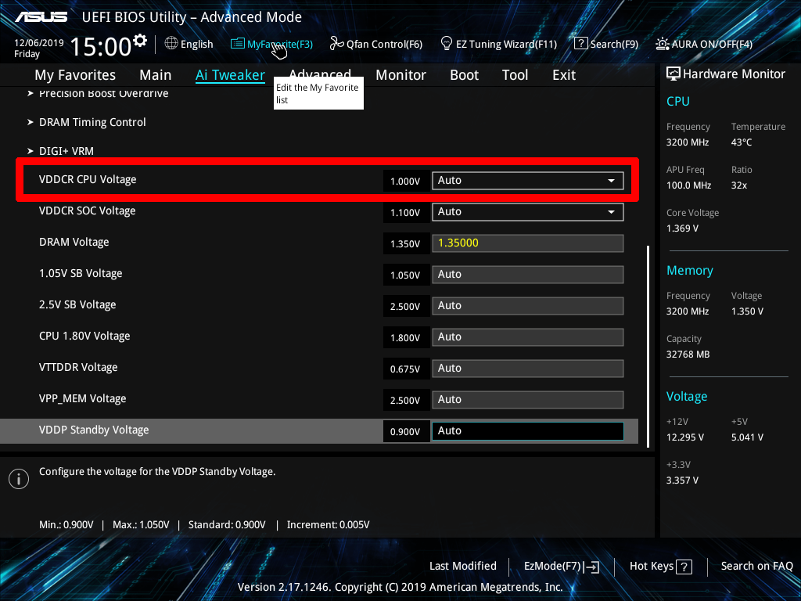Screen dimensions: 801x601
Task: Click the VDDP Standby Voltage field
Action: tap(528, 431)
